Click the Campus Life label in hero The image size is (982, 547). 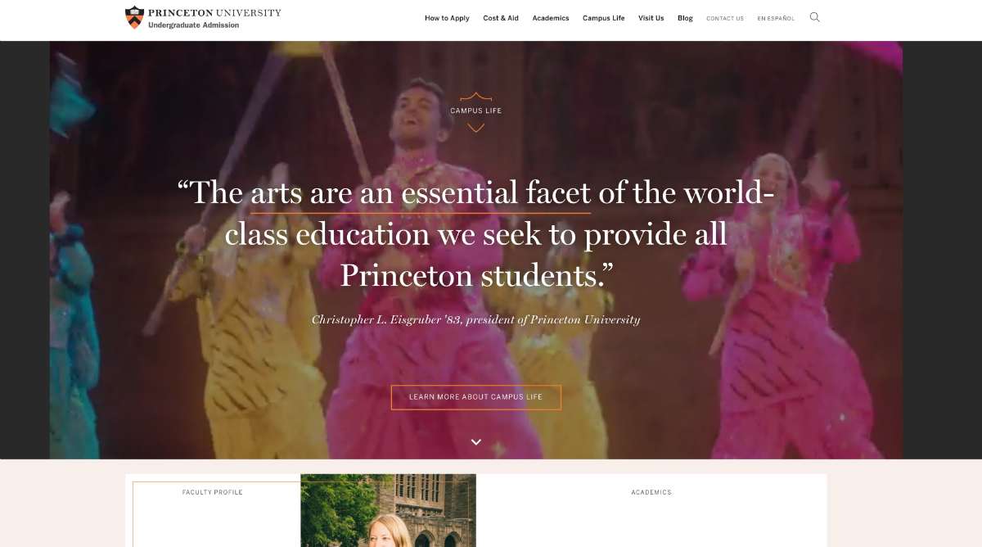pyautogui.click(x=475, y=111)
